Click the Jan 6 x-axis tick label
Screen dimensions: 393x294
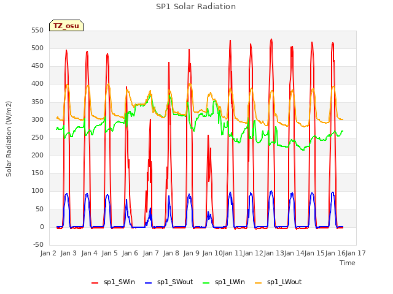[x=130, y=253]
